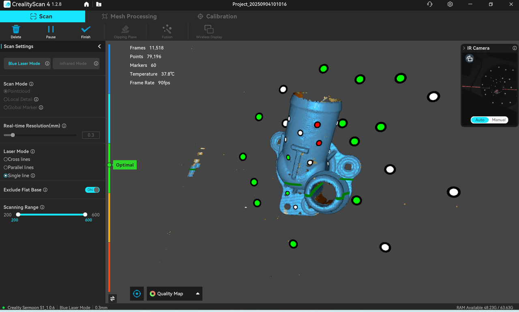Switch IR Camera to Manual
Viewport: 519px width, 312px height.
coord(498,120)
